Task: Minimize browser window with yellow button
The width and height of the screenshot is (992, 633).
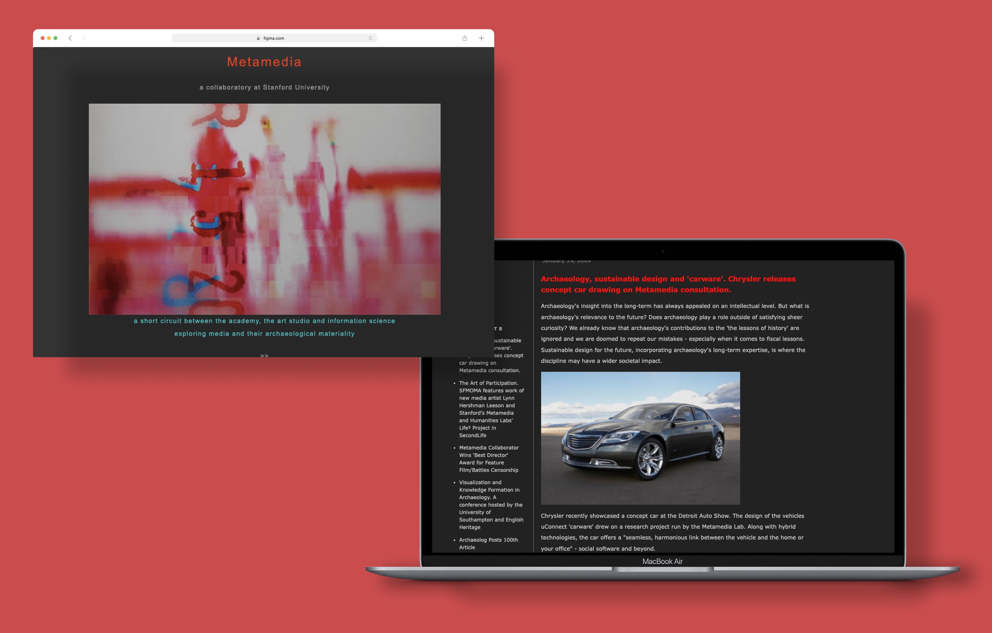Action: [x=49, y=38]
